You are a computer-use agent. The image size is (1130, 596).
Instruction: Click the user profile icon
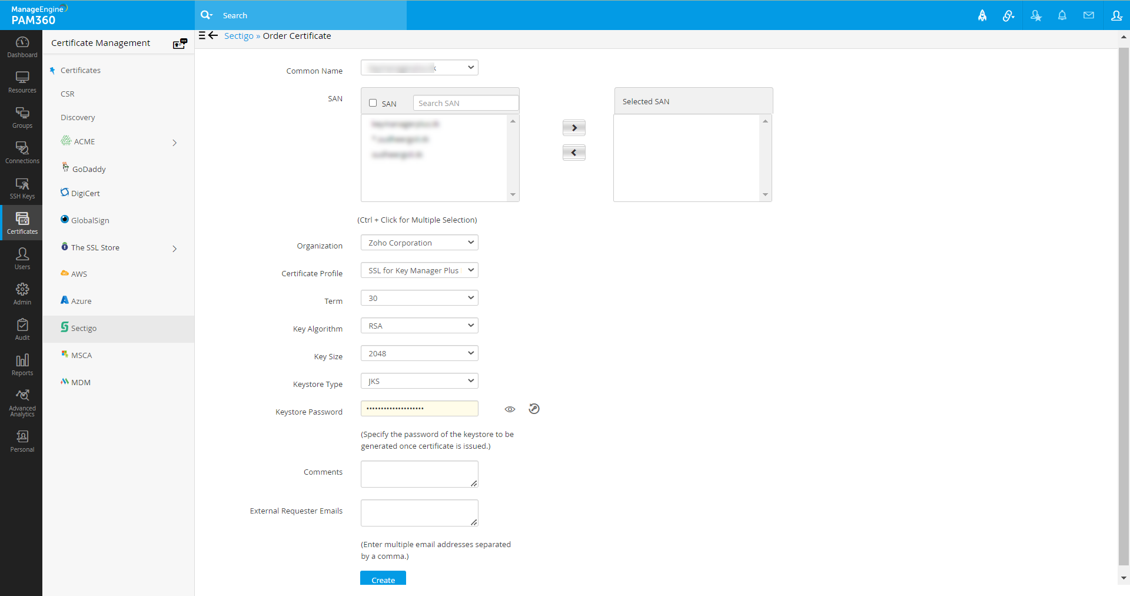coord(1116,15)
